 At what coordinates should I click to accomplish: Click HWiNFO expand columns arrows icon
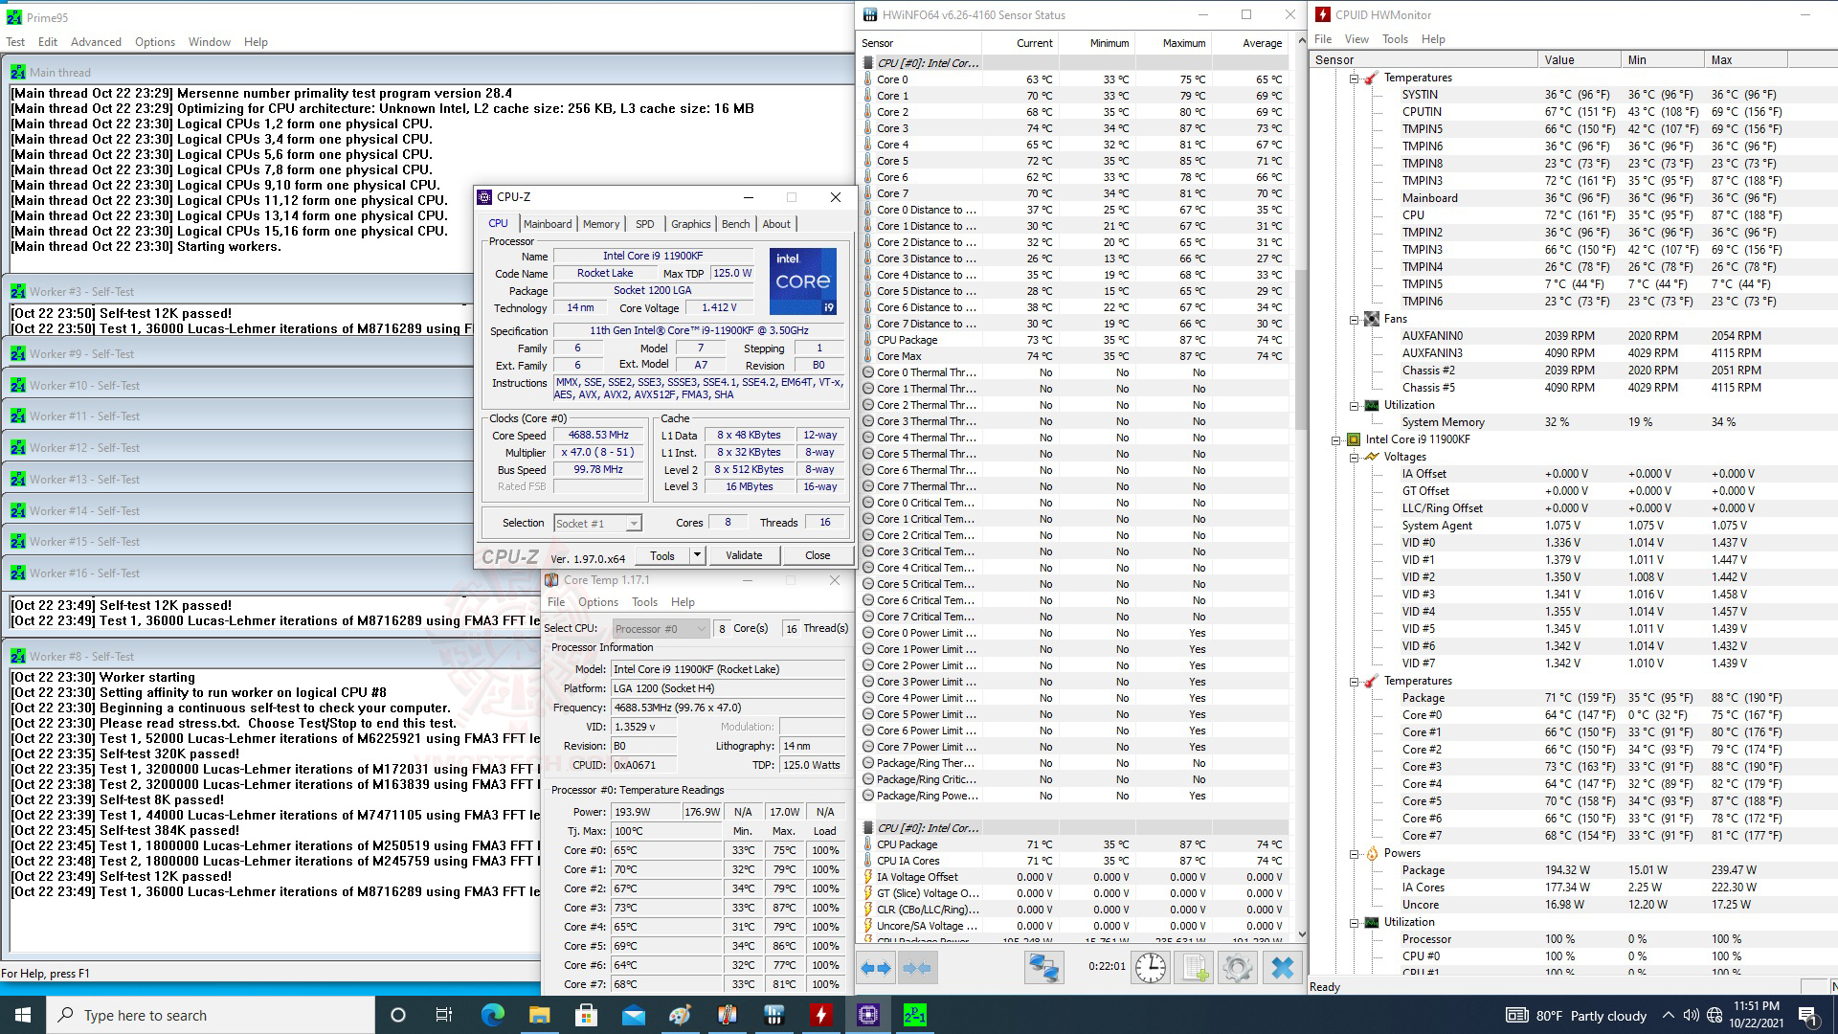(876, 968)
